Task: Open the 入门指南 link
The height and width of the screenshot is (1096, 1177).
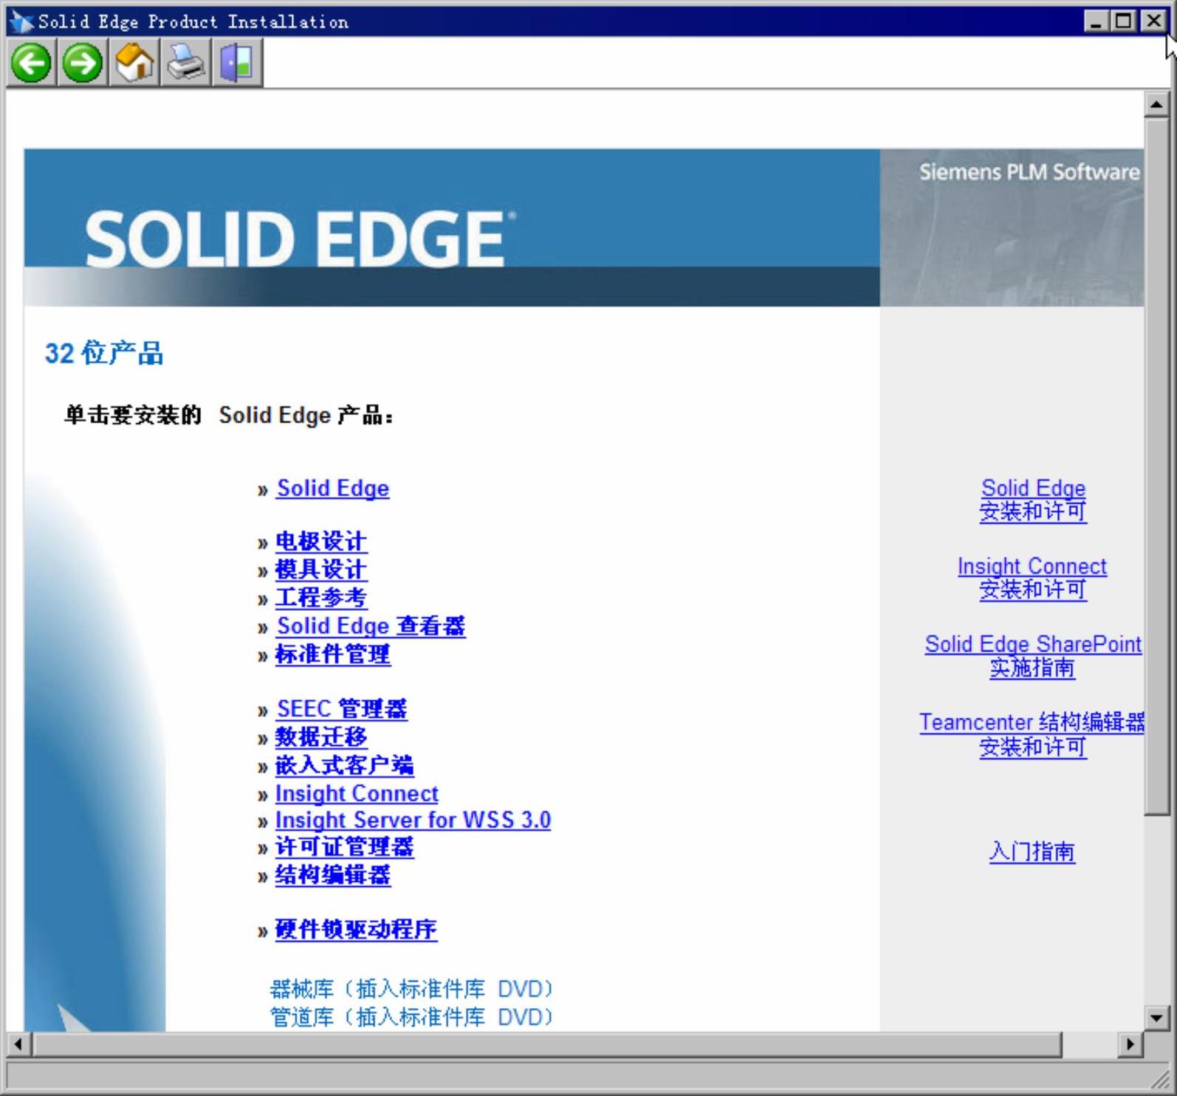Action: [x=1032, y=852]
